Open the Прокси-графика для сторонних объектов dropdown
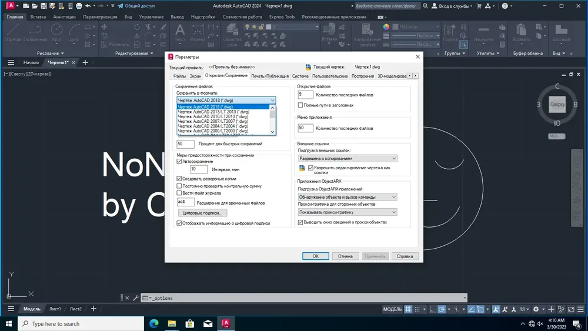This screenshot has width=588, height=331. (x=348, y=212)
